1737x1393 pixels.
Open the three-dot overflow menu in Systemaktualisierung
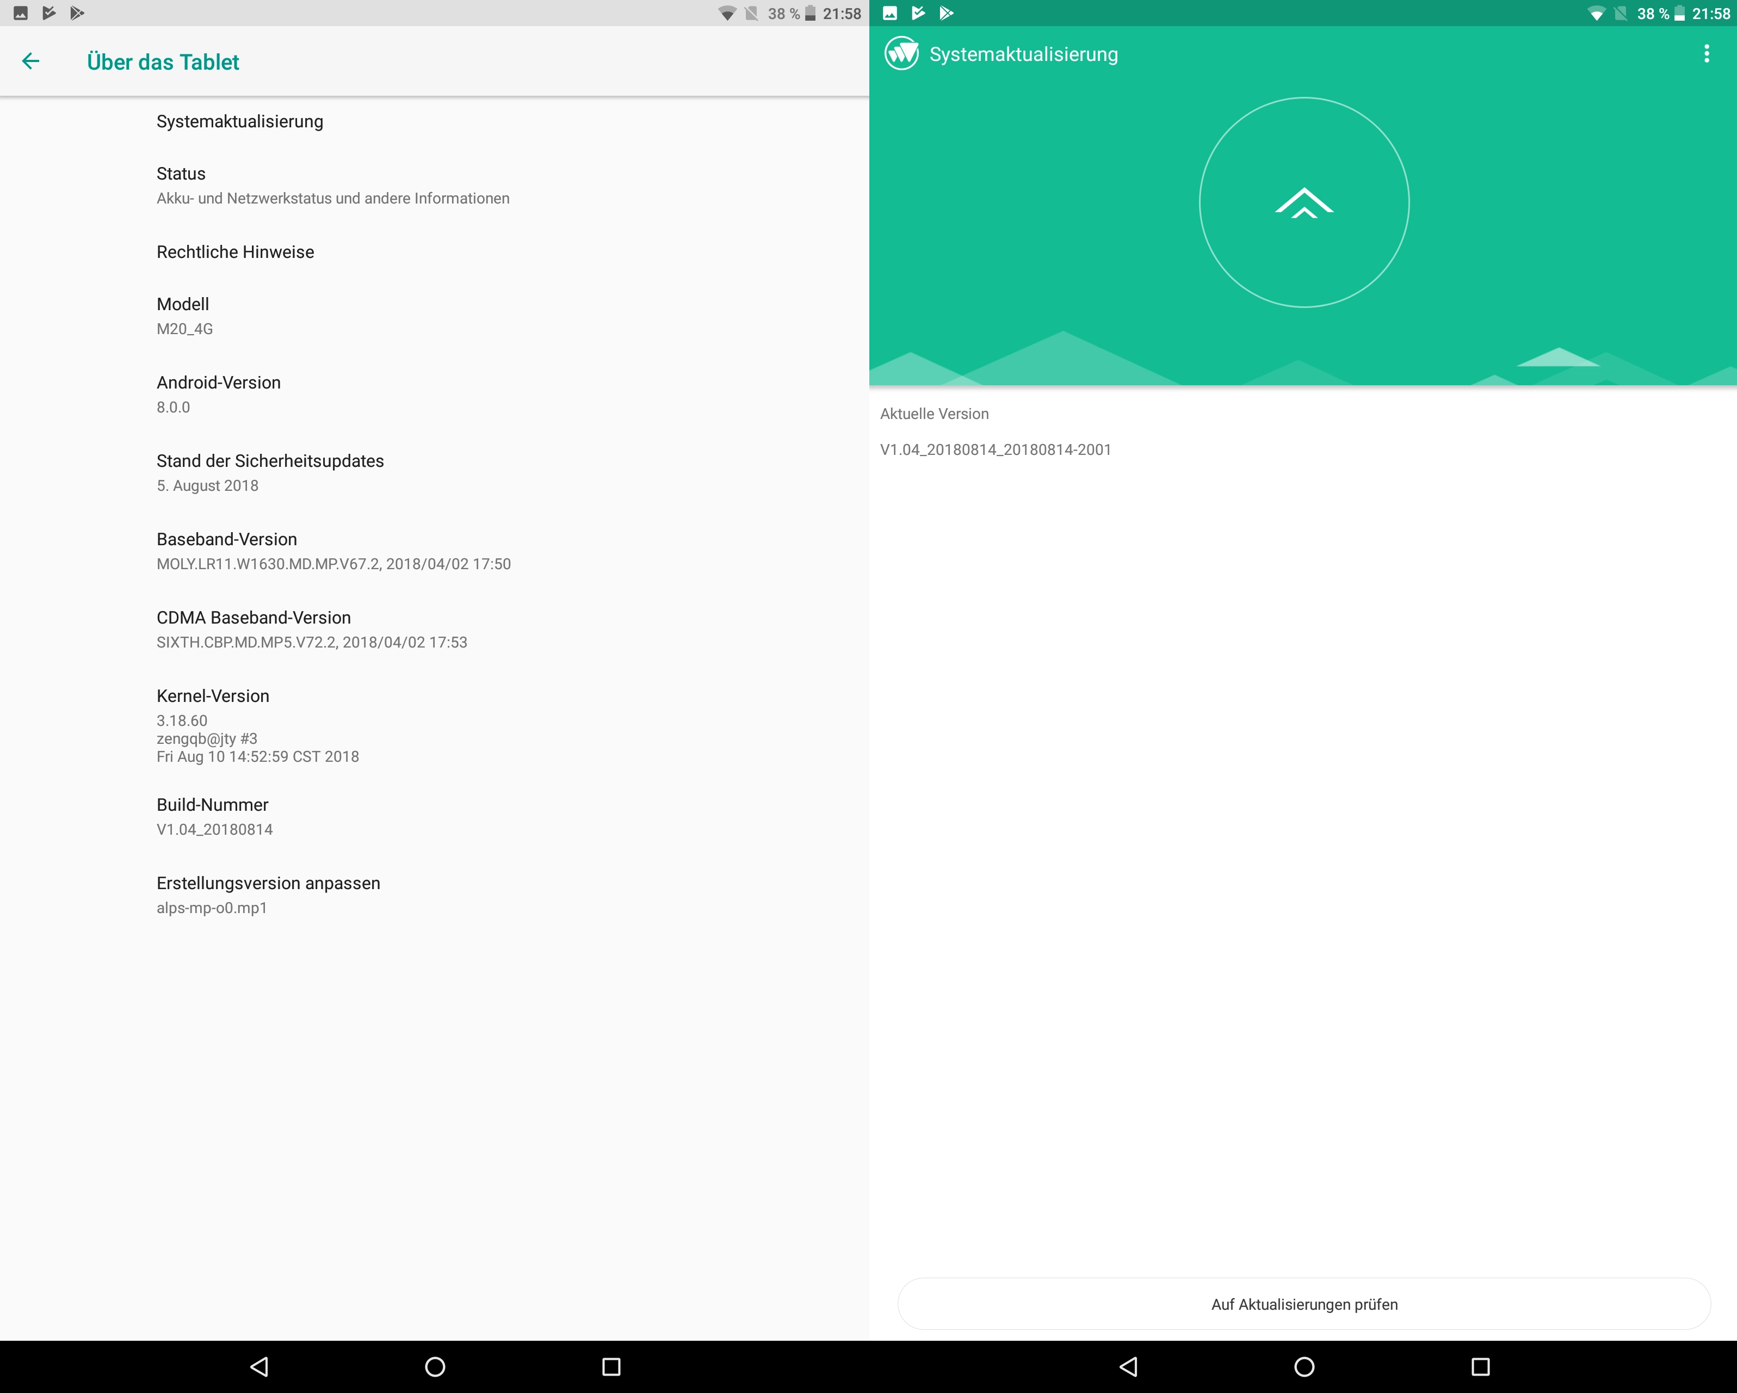coord(1705,54)
